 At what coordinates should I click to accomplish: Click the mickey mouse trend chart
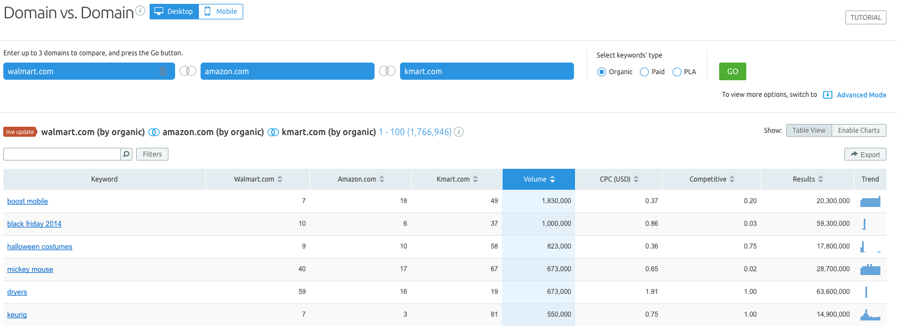point(870,270)
